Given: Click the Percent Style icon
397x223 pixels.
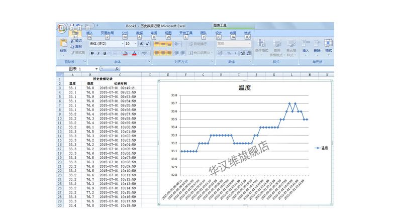Looking at the screenshot, I should [x=229, y=53].
